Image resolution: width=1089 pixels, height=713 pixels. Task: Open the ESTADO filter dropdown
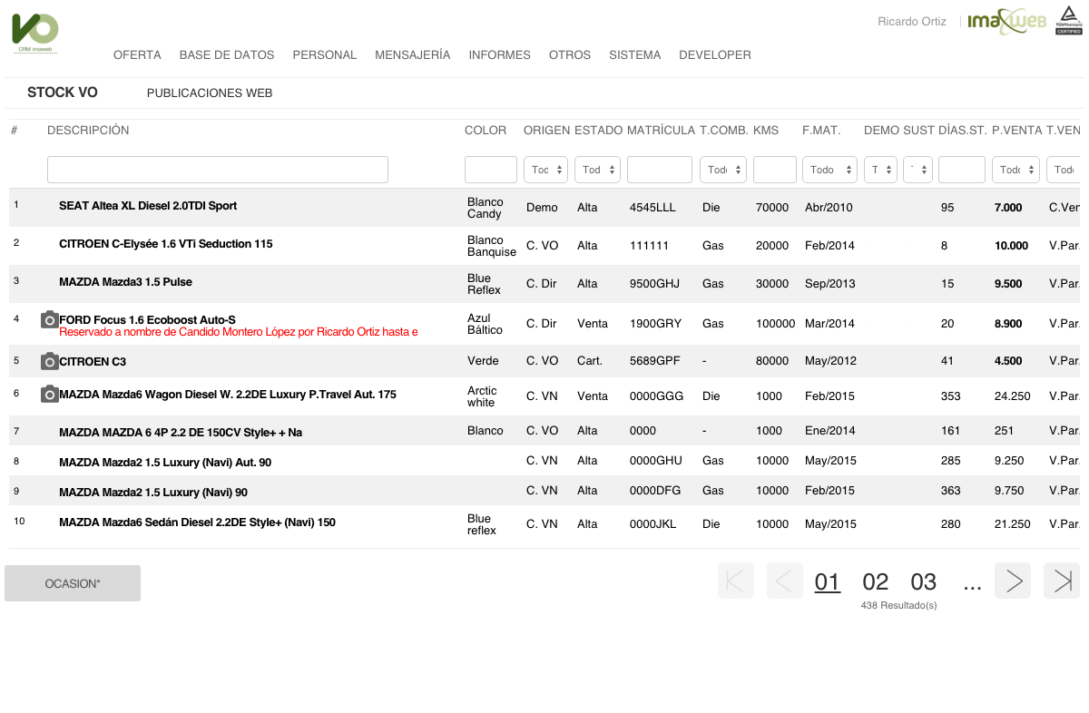[x=597, y=170]
